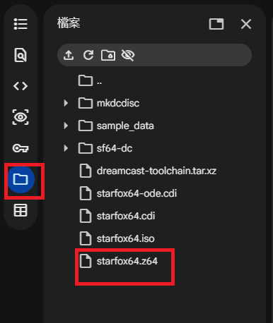Refresh the file list
The image size is (273, 323).
[88, 55]
